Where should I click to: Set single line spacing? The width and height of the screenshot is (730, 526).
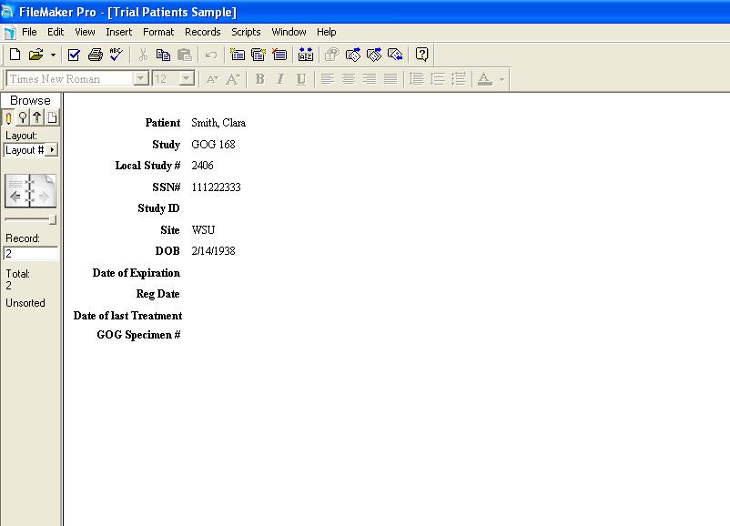click(x=417, y=79)
